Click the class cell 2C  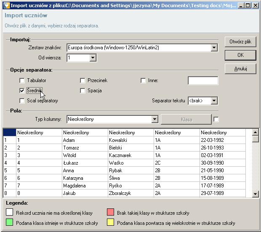[x=177, y=163]
